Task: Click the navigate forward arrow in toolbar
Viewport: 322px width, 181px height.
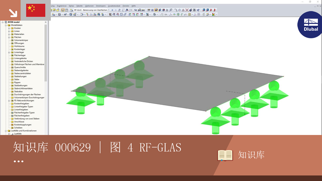Action: coord(116,10)
